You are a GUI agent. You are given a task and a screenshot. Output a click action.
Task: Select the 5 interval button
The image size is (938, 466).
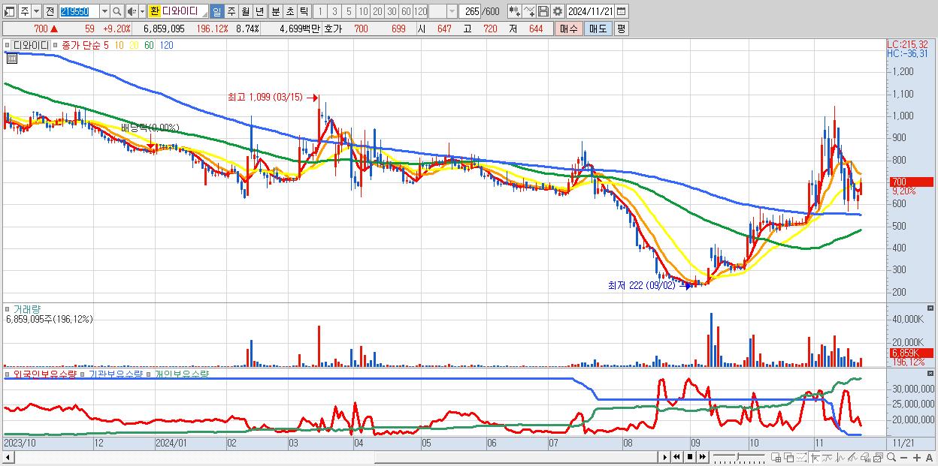pyautogui.click(x=349, y=11)
